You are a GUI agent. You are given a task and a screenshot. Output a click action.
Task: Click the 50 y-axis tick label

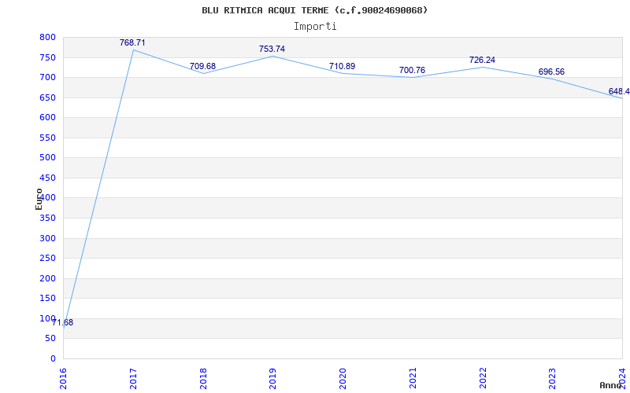pos(50,339)
